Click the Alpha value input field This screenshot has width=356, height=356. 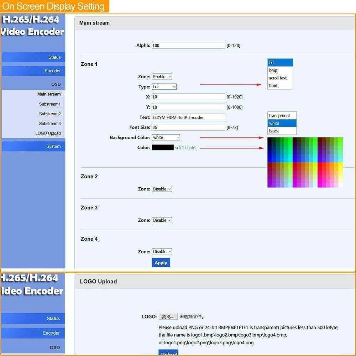(188, 45)
